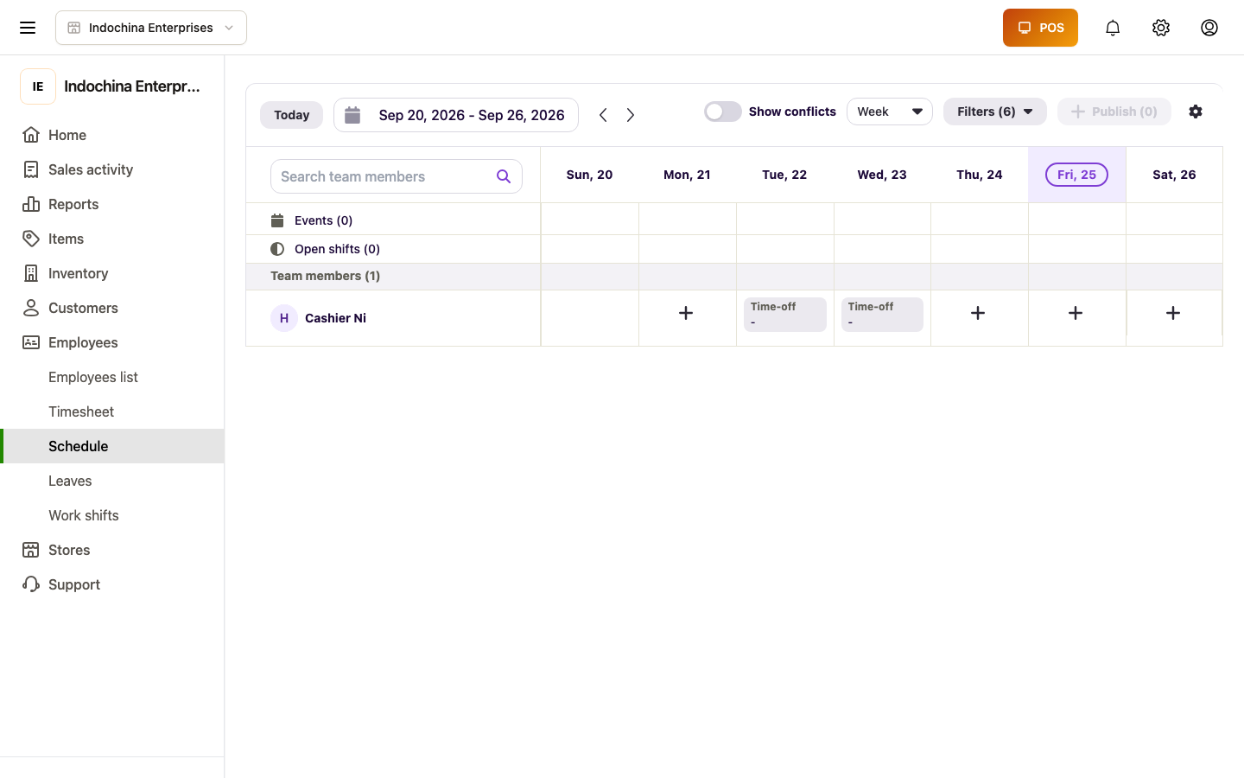This screenshot has width=1244, height=778.
Task: Go to Customers page
Action: pyautogui.click(x=112, y=308)
